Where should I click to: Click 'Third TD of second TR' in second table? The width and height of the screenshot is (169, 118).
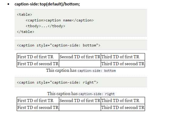(123, 107)
